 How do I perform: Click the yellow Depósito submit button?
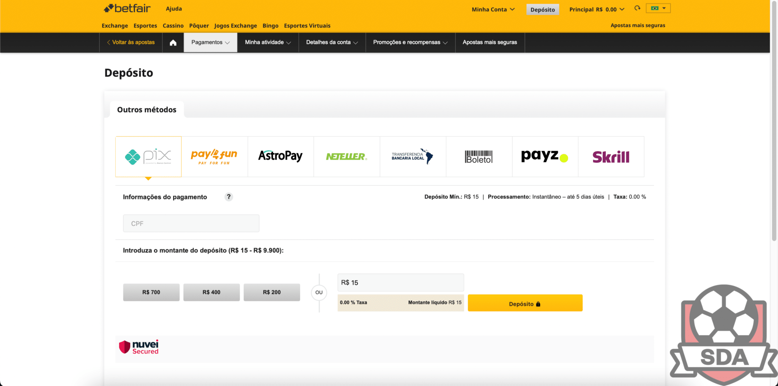525,303
